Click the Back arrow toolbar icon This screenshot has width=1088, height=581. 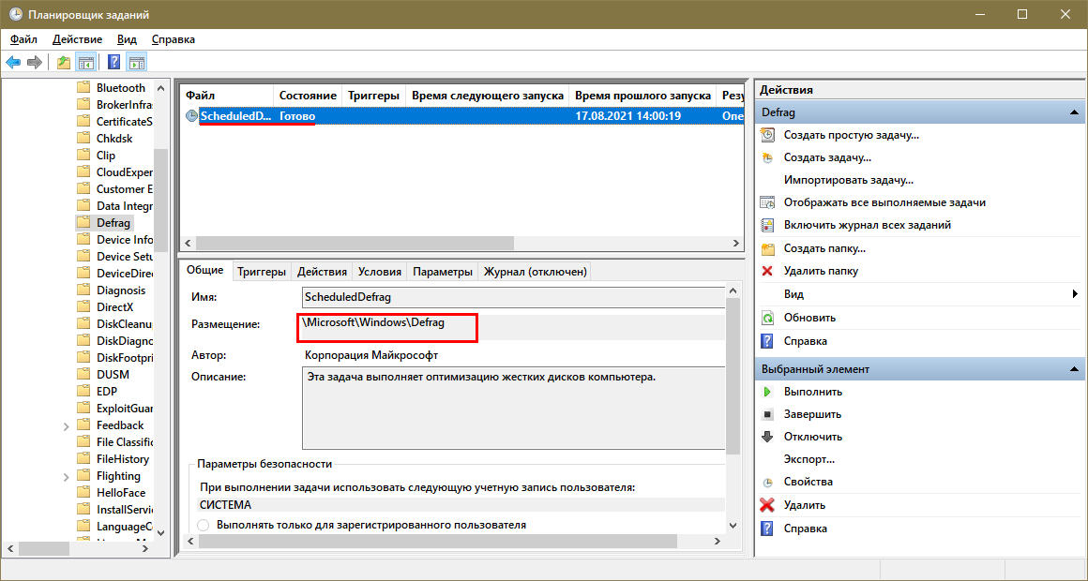(x=13, y=63)
